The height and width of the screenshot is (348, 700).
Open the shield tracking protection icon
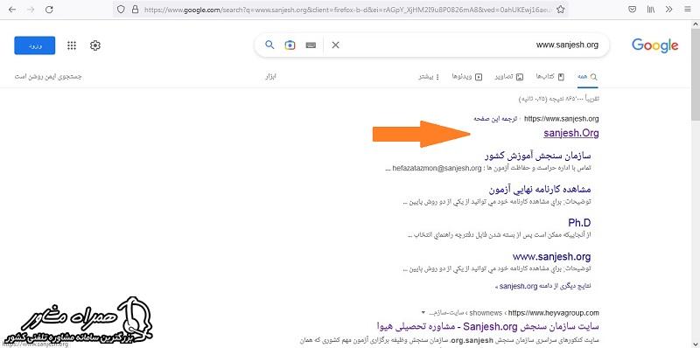(120, 9)
